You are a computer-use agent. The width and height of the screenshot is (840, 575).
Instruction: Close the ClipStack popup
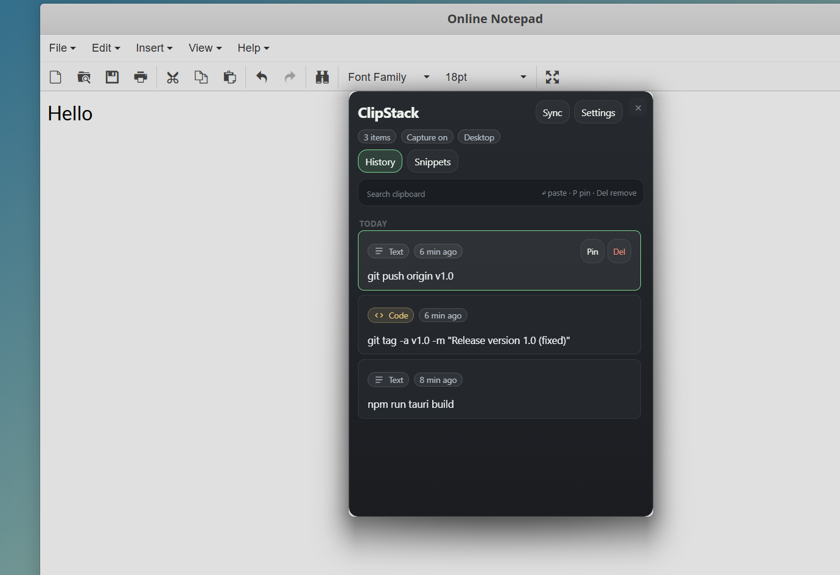coord(638,108)
